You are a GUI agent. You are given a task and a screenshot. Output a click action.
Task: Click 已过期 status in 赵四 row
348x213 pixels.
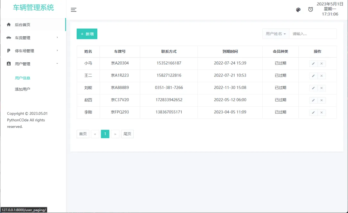[x=281, y=100]
